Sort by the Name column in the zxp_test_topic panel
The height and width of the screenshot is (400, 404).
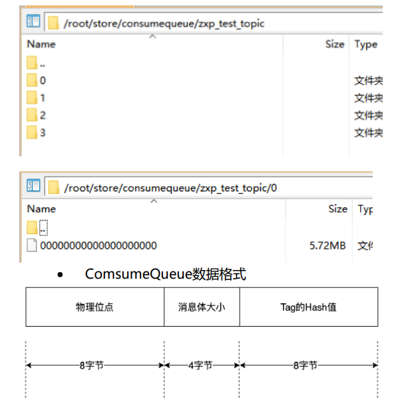click(41, 44)
